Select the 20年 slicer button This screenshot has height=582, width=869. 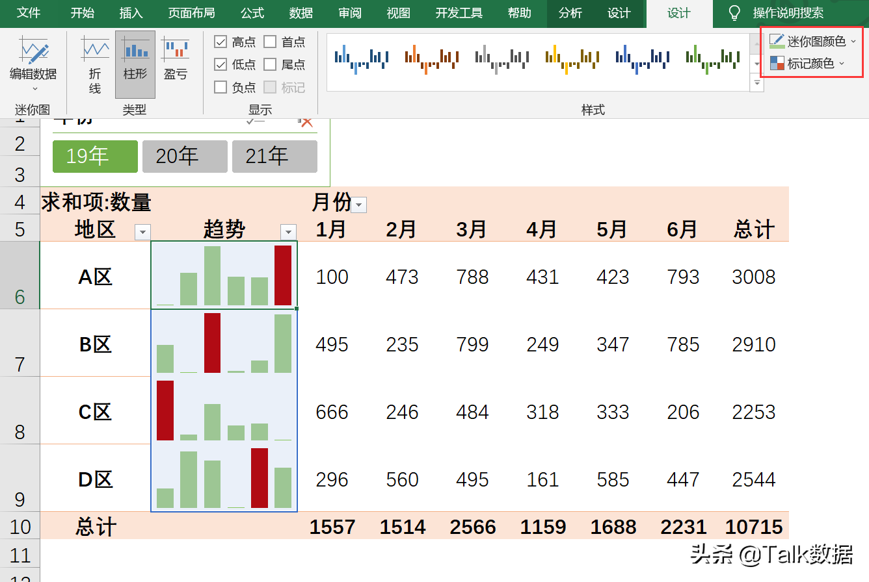point(185,157)
